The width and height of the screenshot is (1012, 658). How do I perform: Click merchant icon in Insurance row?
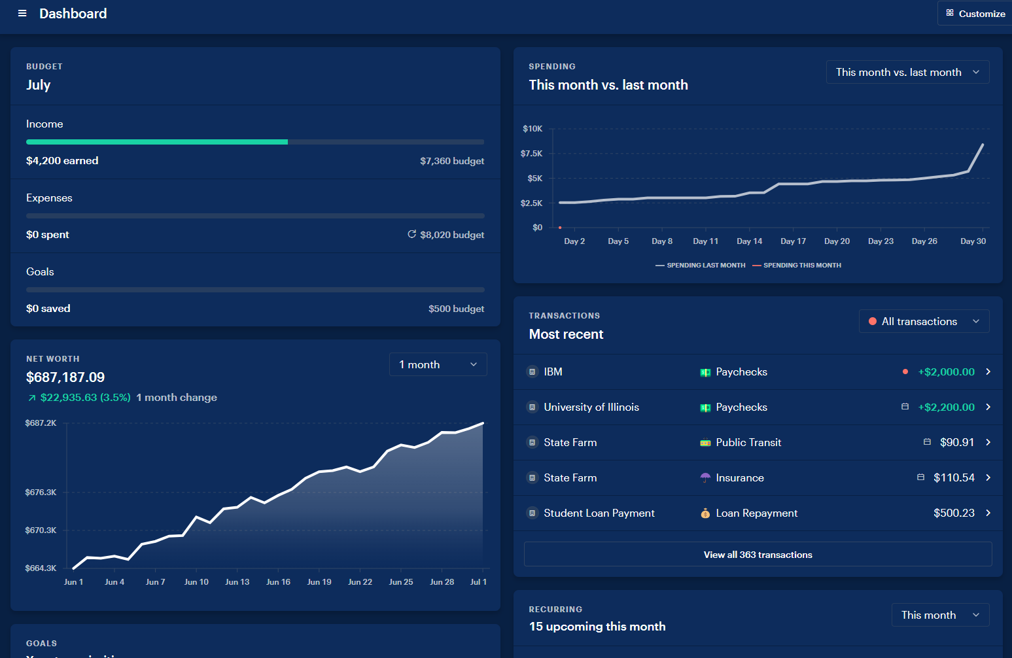532,477
